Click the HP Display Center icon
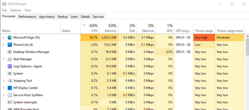 click(x=10, y=88)
